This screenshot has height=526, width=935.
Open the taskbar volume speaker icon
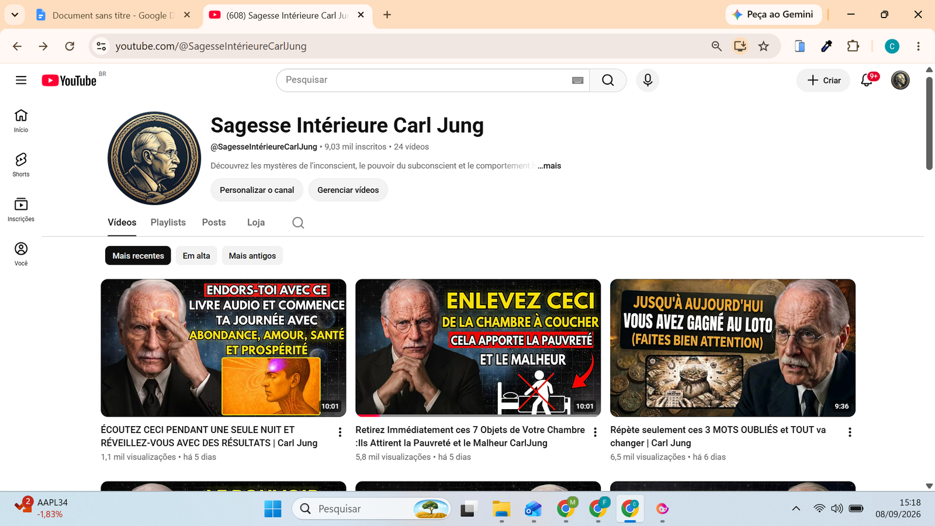tap(837, 508)
